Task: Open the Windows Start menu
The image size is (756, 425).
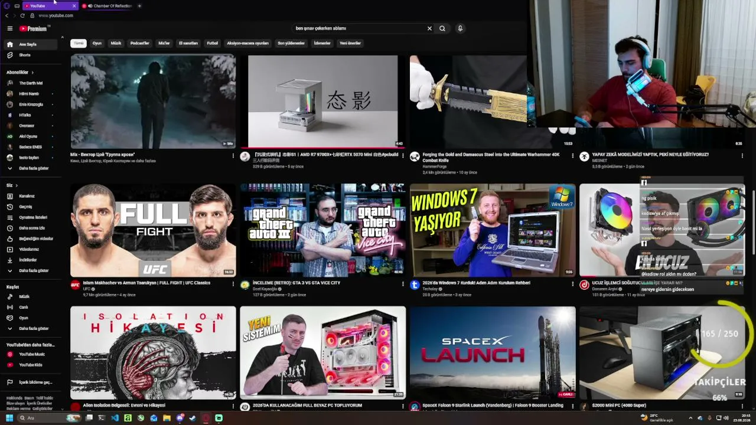Action: coord(9,418)
